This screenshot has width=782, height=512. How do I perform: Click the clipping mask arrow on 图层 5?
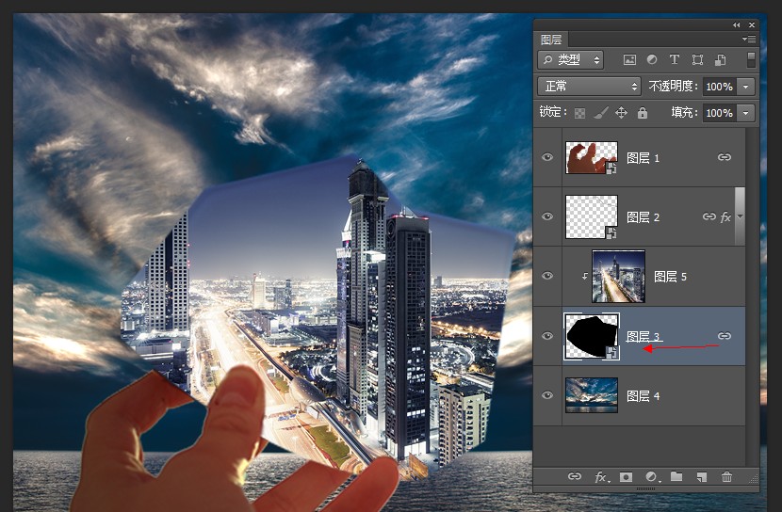click(584, 277)
